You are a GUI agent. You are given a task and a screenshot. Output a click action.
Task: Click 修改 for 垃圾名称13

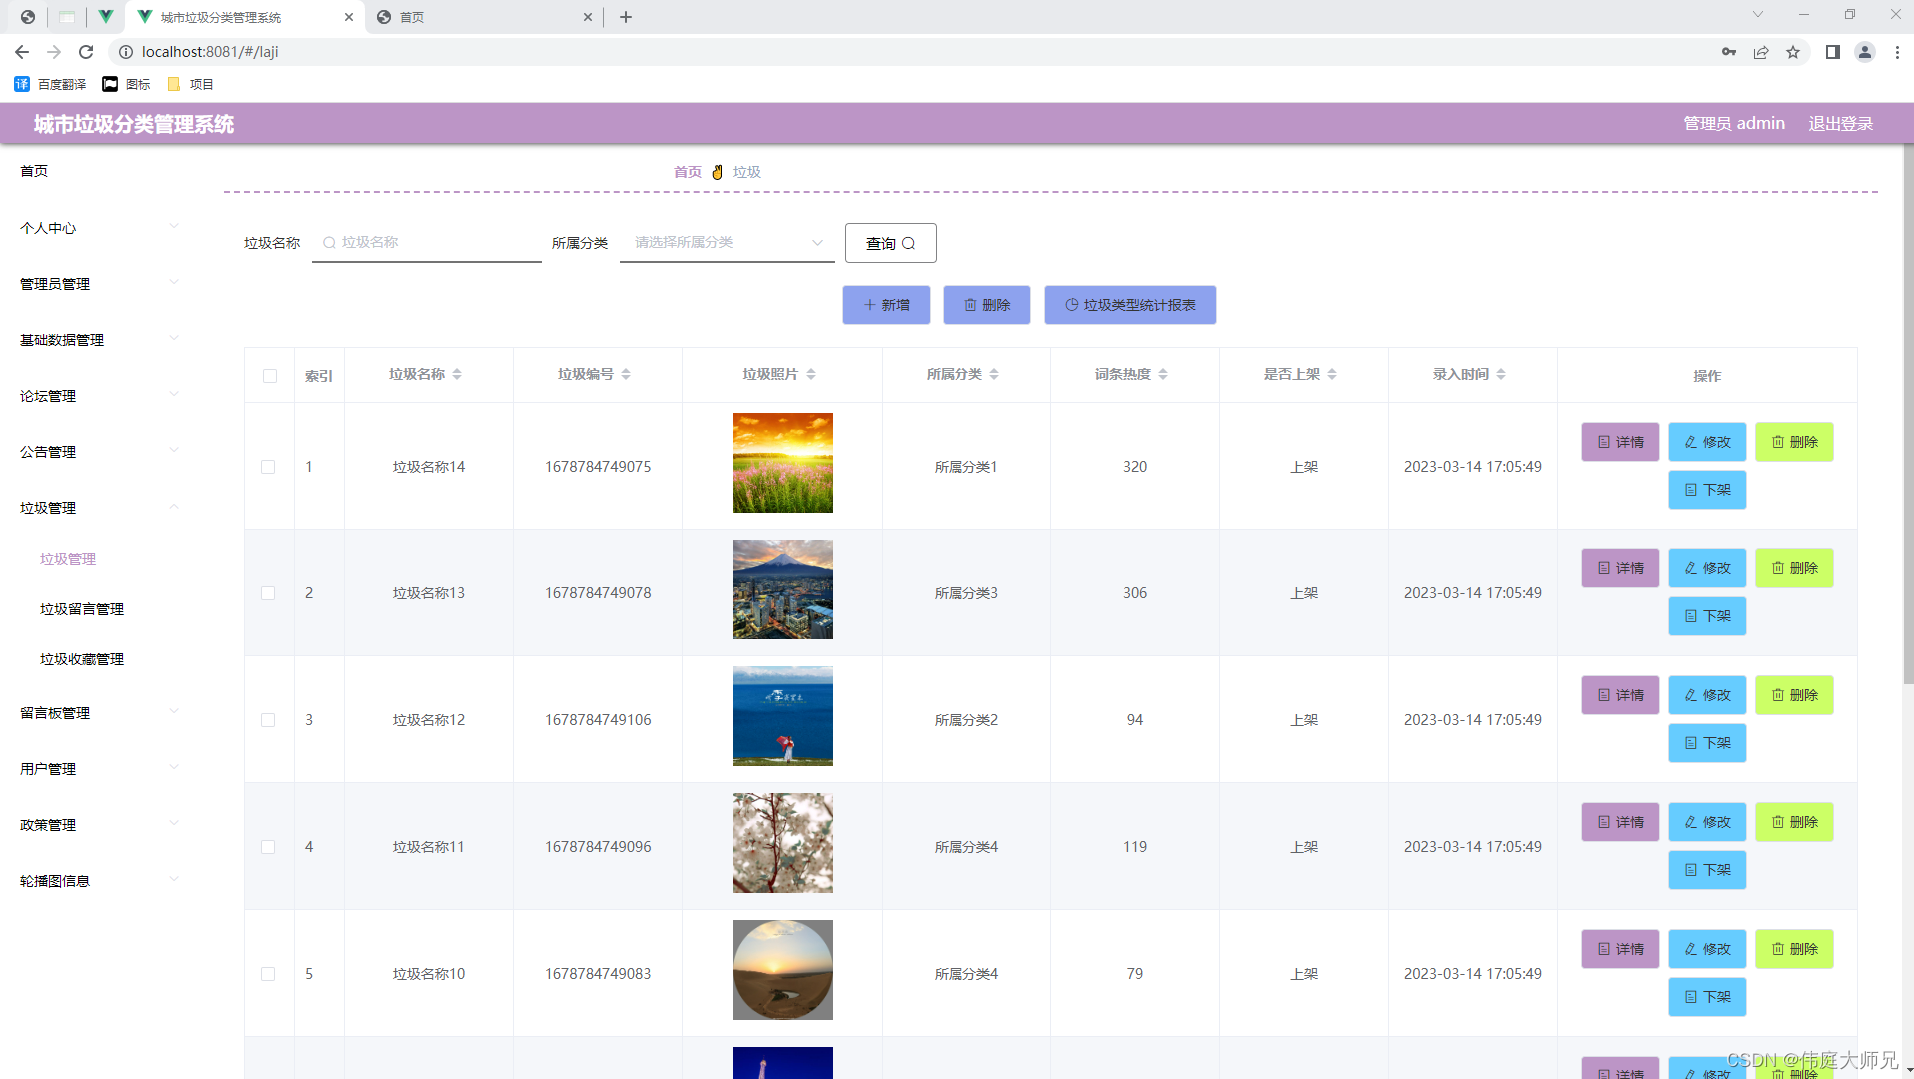(x=1707, y=568)
